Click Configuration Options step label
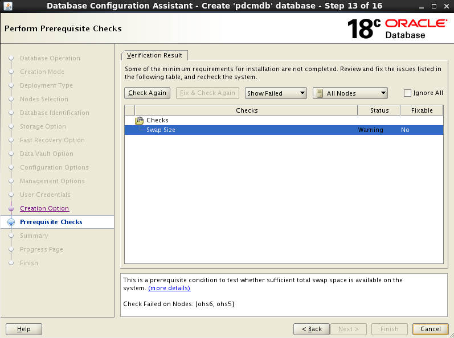The image size is (454, 338). 54,167
